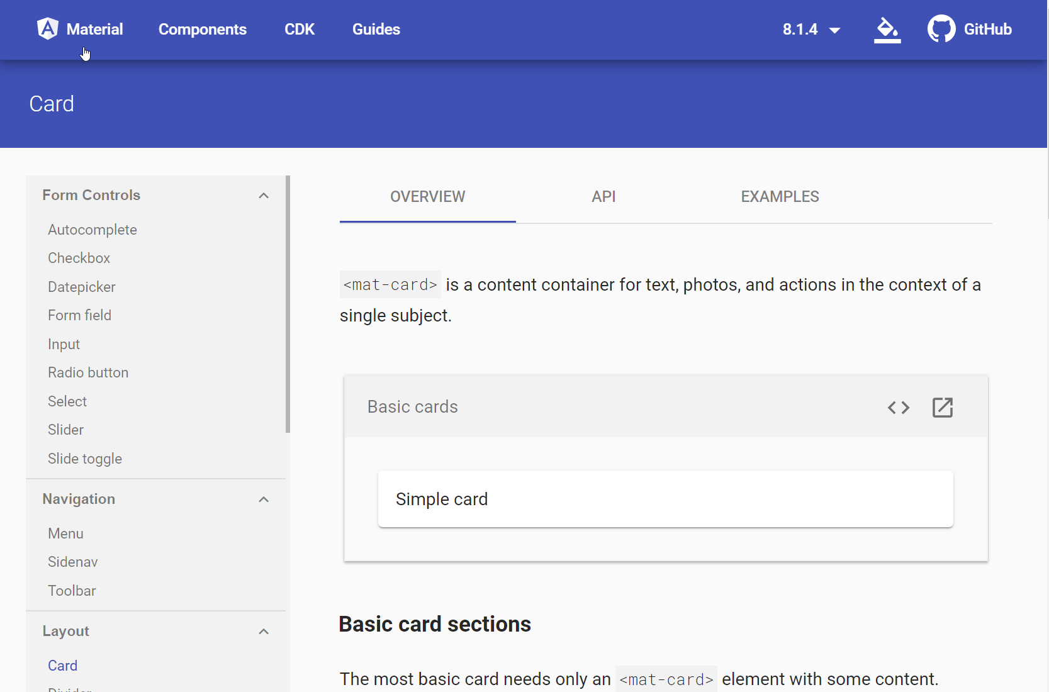Click the Basic card sections heading
1049x692 pixels.
click(435, 624)
